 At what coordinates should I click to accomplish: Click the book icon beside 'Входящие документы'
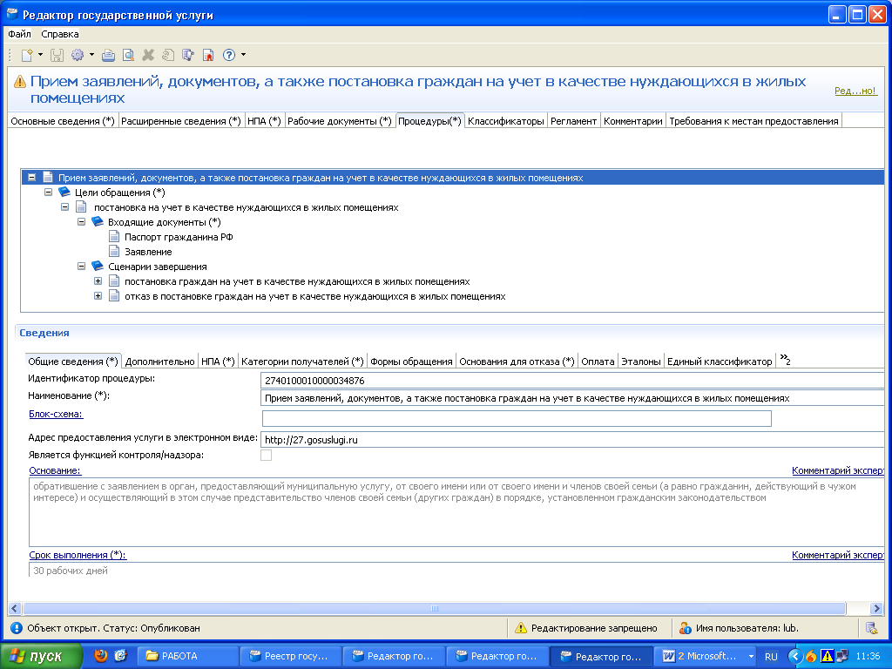pyautogui.click(x=98, y=222)
